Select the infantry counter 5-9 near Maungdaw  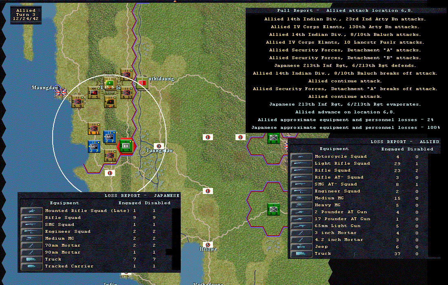pos(78,102)
